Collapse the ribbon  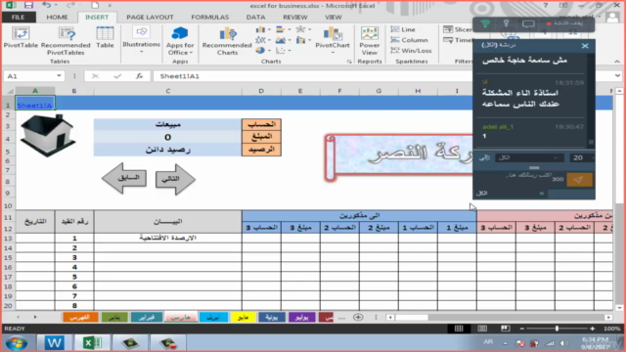click(x=617, y=62)
